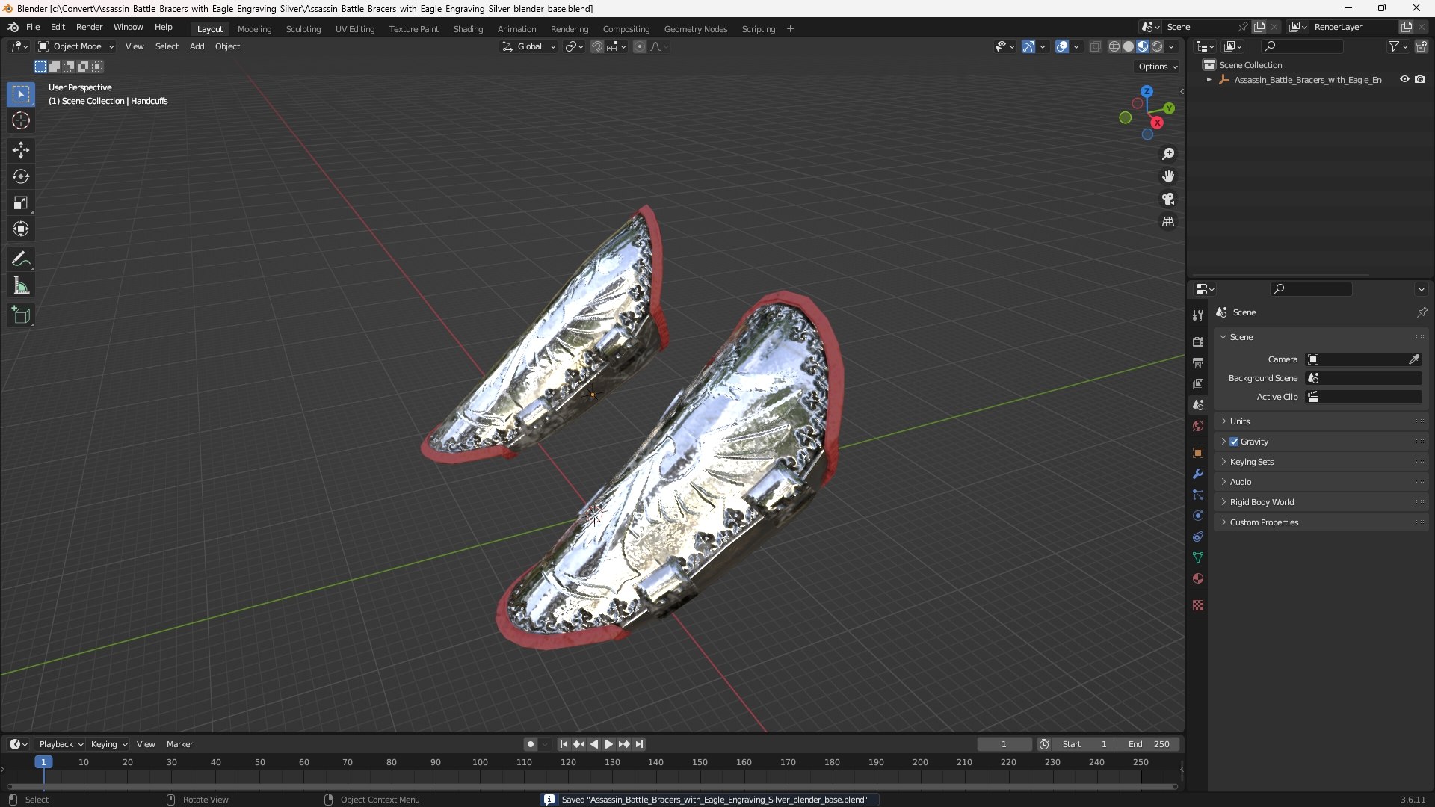Click the Pan view hand icon
This screenshot has height=807, width=1435.
pyautogui.click(x=1168, y=176)
